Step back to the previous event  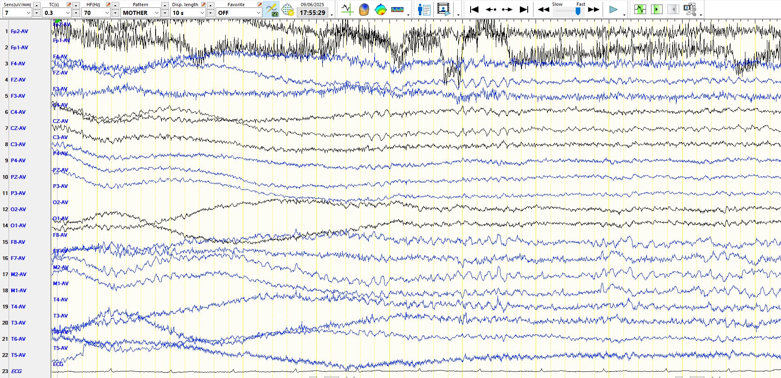point(491,9)
